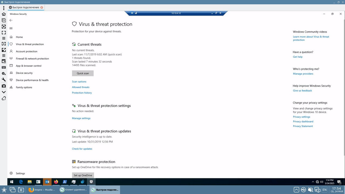Click the keyboard icon in client sidebar
This screenshot has height=194, width=345.
tap(4, 67)
